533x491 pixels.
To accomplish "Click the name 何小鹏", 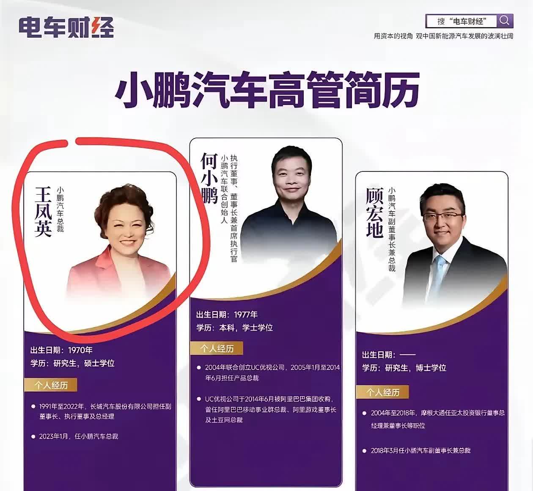I will coord(209,179).
